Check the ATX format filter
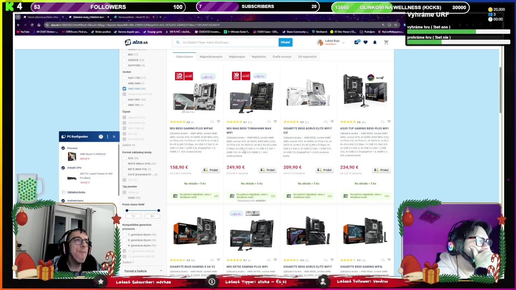516x290 pixels. coord(124,158)
